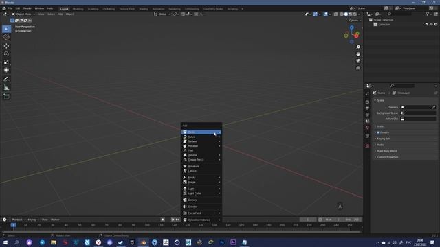This screenshot has height=247, width=440.
Task: Click the eyedropper beside Camera field
Action: (434, 107)
